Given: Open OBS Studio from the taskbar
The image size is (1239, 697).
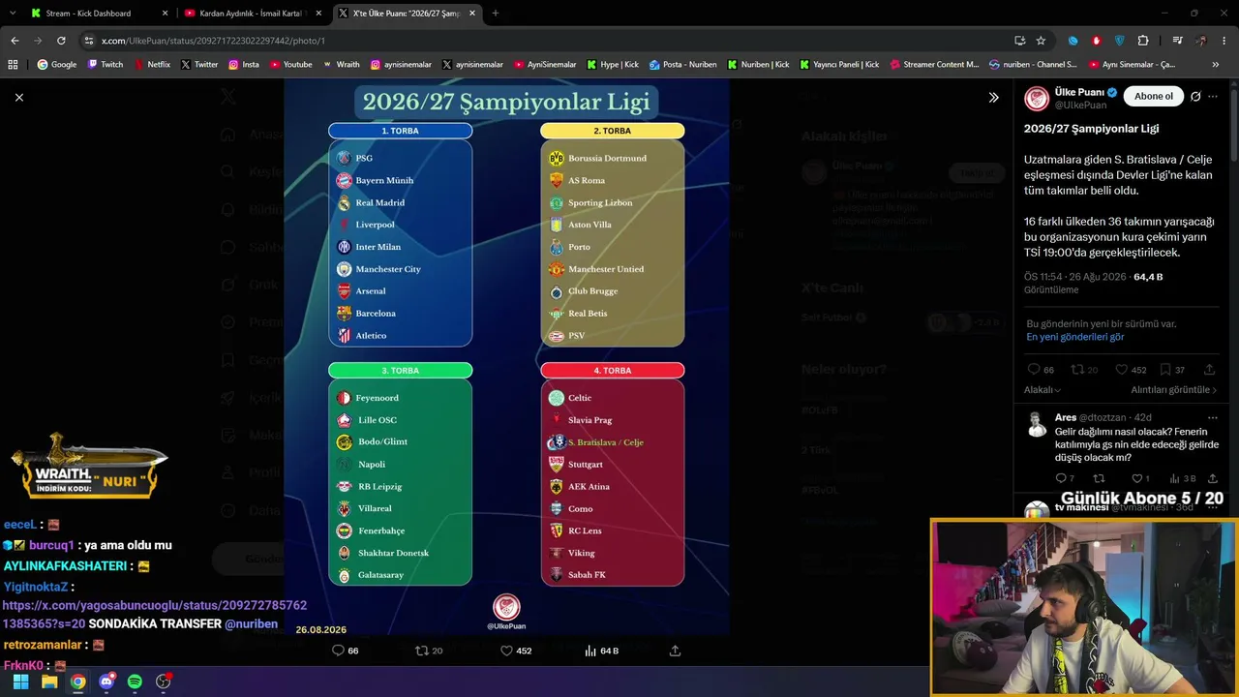Looking at the screenshot, I should point(164,682).
